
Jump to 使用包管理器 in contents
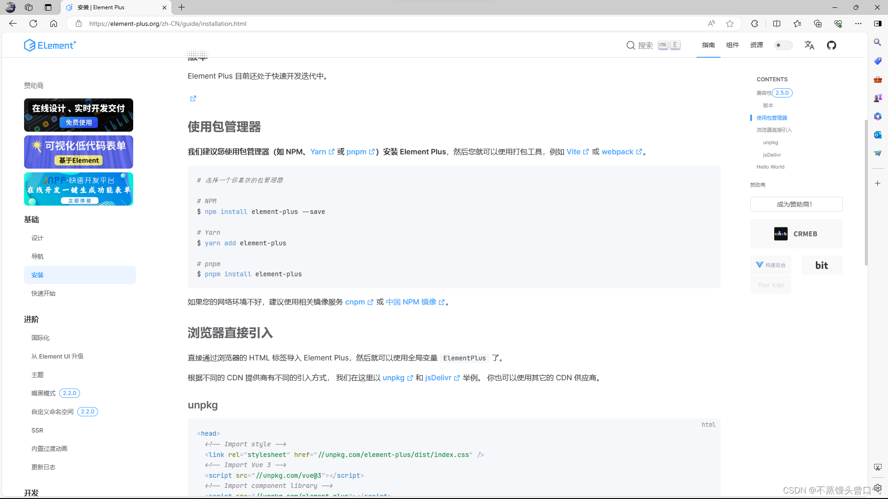[x=771, y=118]
